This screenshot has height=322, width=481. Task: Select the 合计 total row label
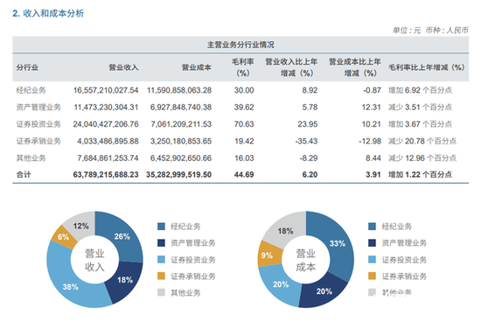click(24, 175)
